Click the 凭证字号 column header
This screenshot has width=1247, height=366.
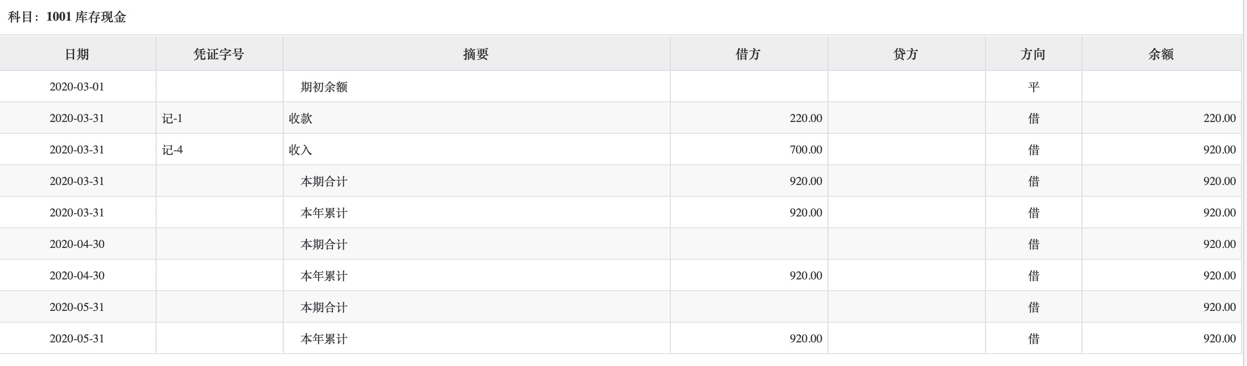click(x=219, y=54)
